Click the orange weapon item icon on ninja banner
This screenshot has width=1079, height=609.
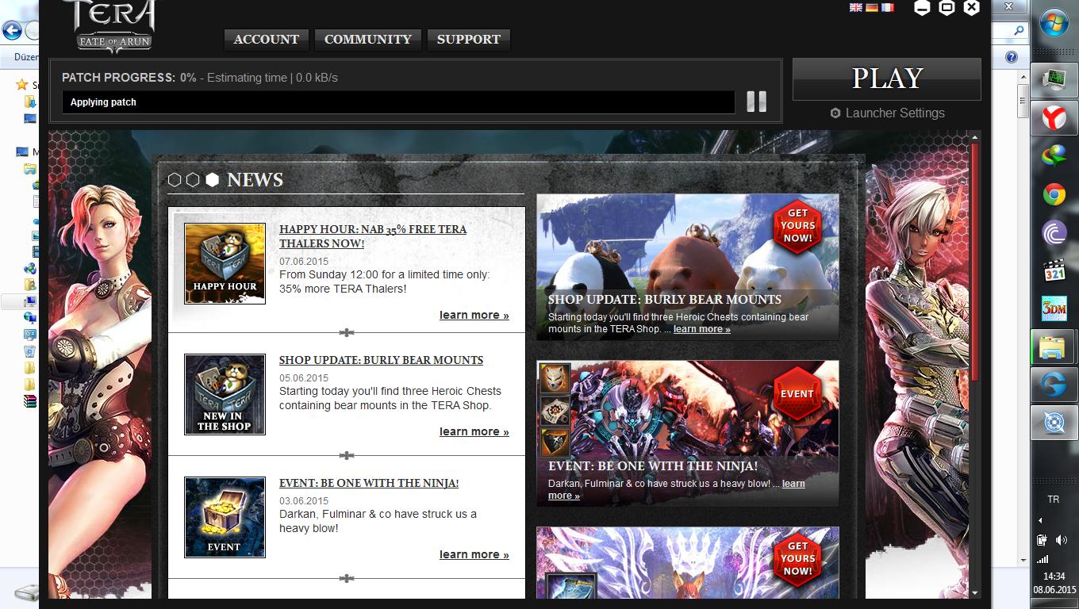click(x=555, y=442)
